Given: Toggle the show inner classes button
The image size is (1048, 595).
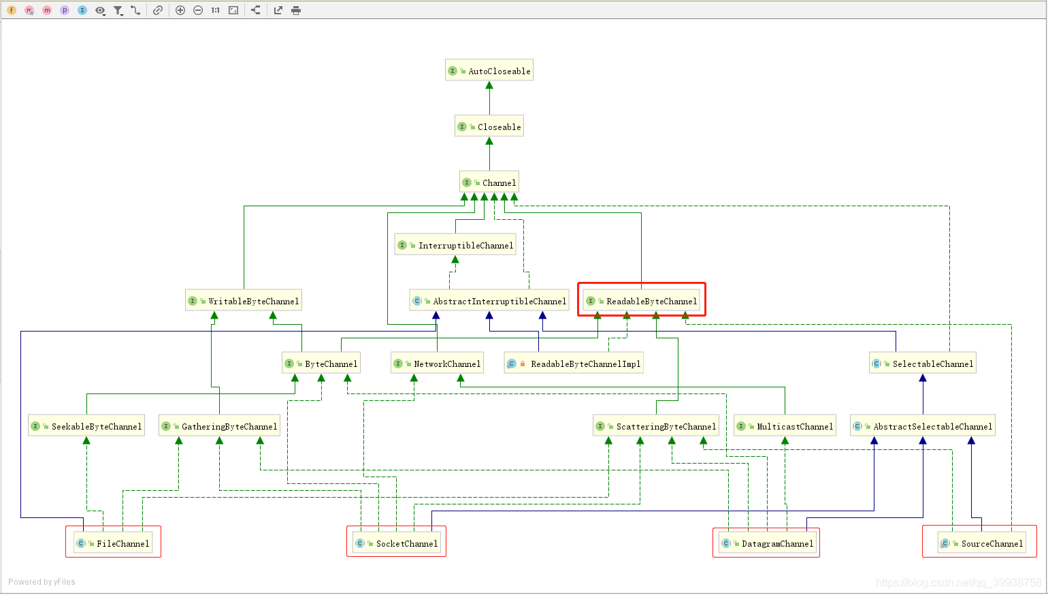Looking at the screenshot, I should (82, 10).
